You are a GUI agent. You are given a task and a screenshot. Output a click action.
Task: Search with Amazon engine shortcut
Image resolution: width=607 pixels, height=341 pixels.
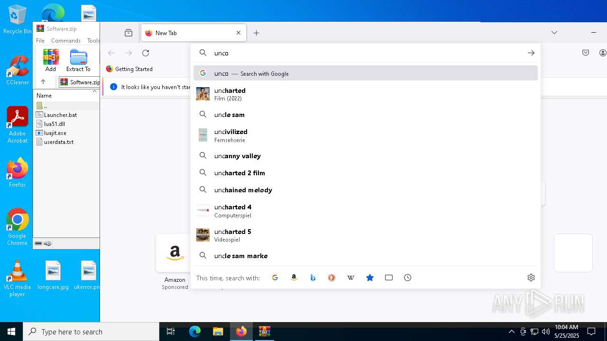pos(294,278)
